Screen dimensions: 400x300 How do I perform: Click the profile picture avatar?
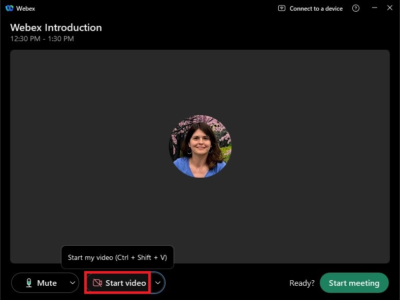[201, 146]
